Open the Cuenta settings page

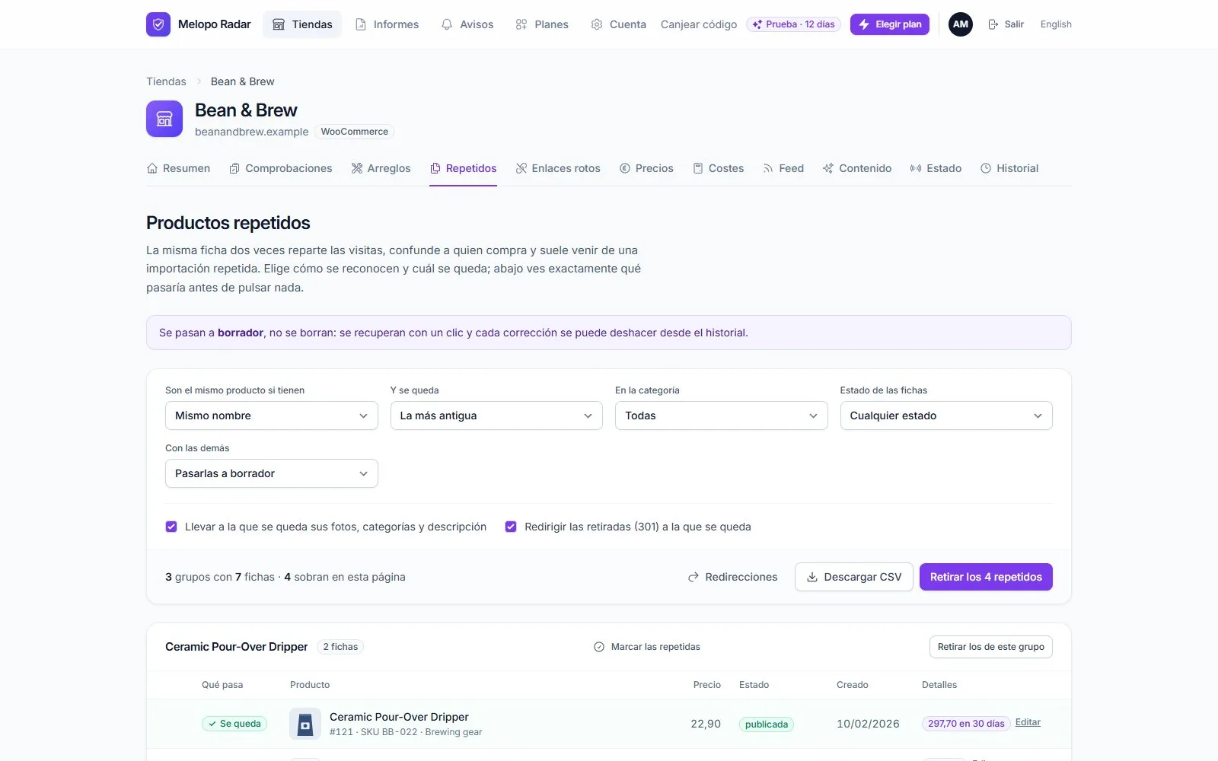618,24
